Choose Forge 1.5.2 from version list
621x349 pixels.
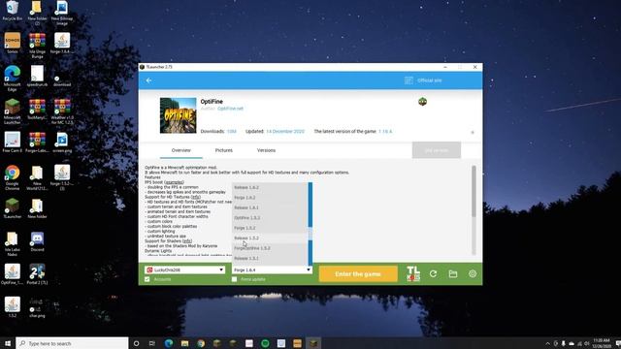270,228
